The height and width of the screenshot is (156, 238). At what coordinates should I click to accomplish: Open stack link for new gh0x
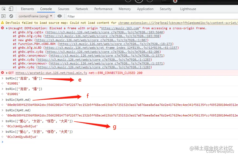click(91, 40)
